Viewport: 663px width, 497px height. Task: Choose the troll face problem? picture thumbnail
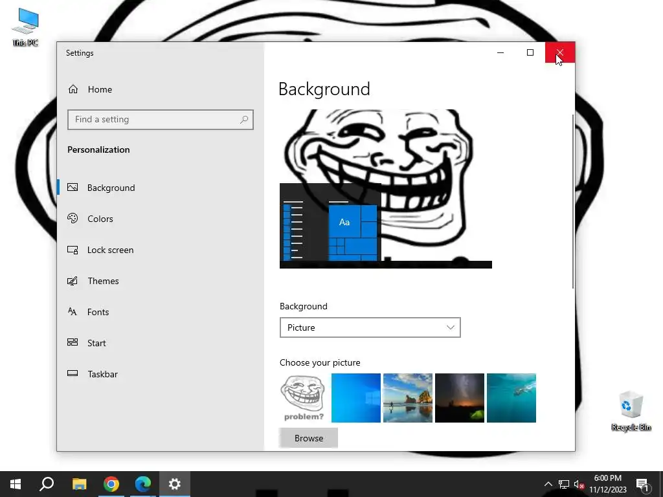click(304, 398)
